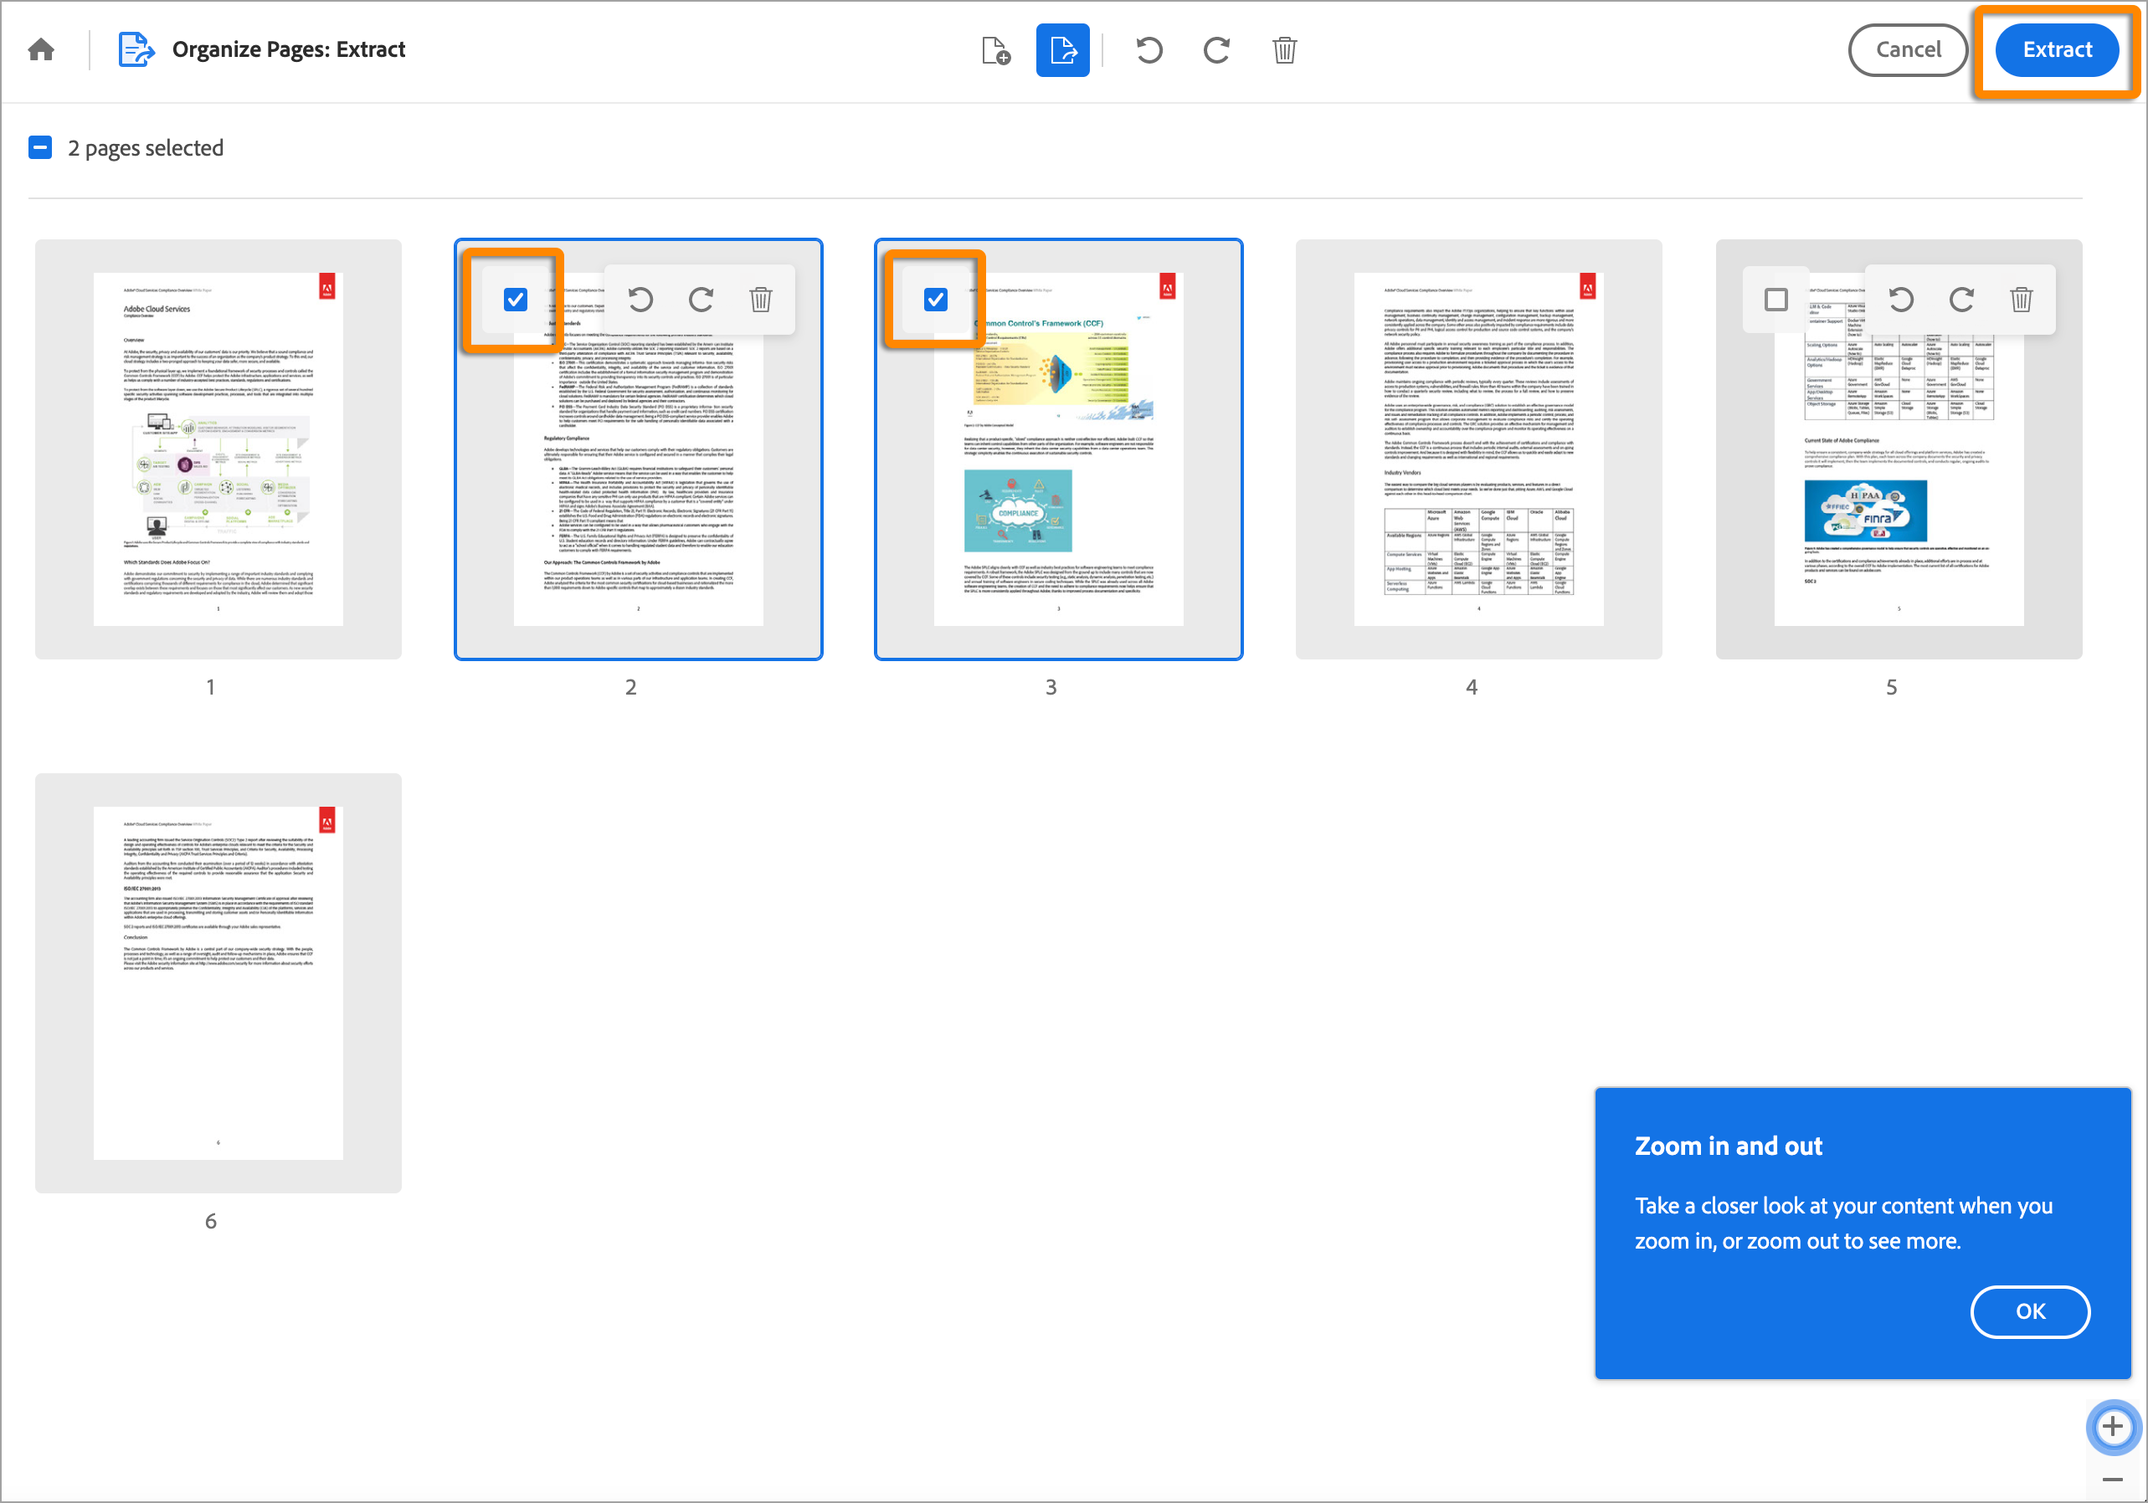
Task: Click the zoom in plus icon
Action: tap(2114, 1427)
